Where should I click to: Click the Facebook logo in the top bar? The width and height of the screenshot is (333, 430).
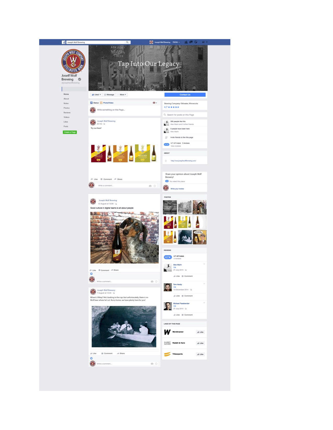tap(63, 42)
